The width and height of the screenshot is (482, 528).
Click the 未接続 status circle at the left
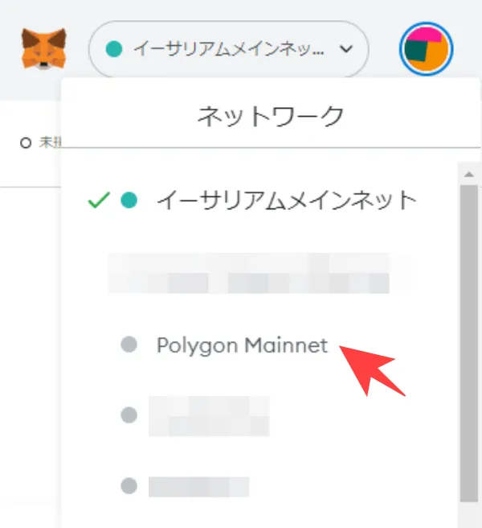point(26,142)
